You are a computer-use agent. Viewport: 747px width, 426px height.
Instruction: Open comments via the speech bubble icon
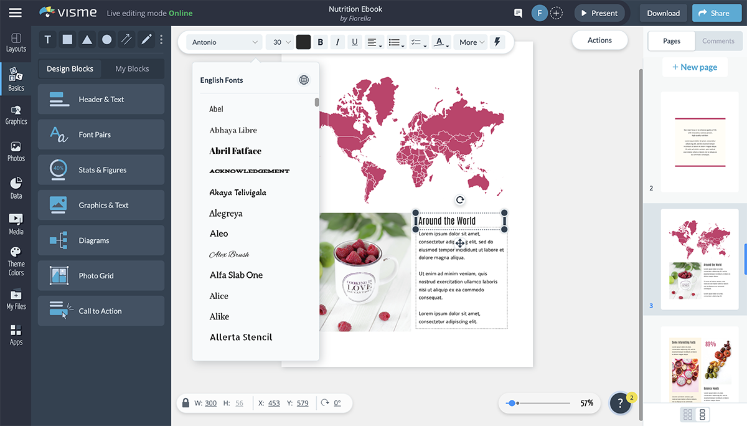tap(518, 12)
